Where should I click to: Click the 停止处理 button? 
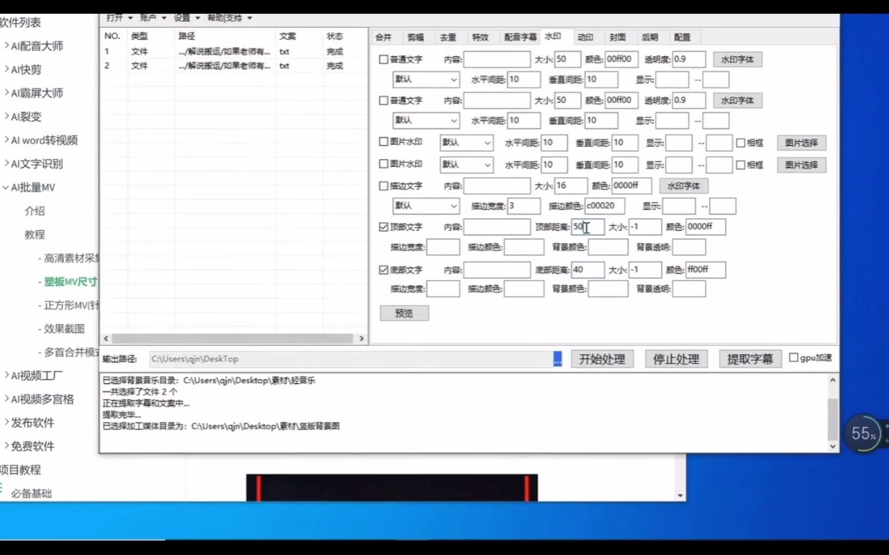point(676,359)
